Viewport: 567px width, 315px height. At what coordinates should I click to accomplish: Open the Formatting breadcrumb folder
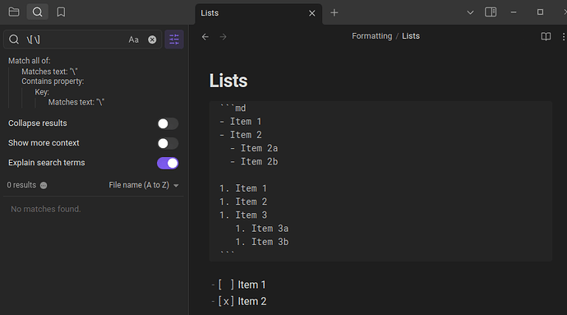click(x=371, y=36)
